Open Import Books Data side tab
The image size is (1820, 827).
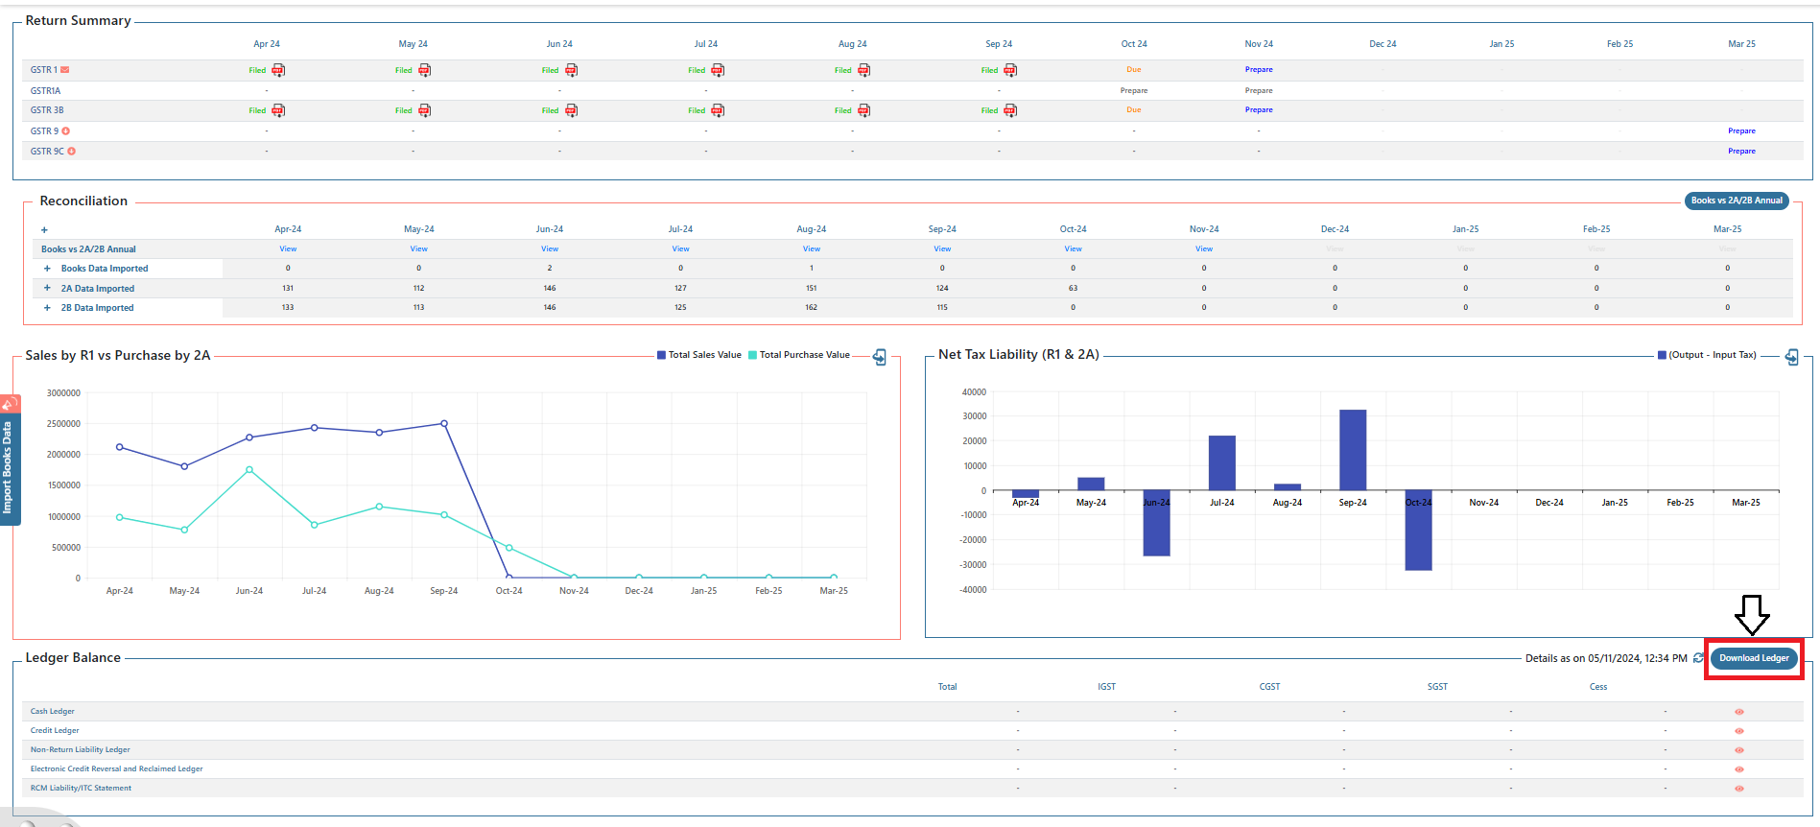coord(9,468)
